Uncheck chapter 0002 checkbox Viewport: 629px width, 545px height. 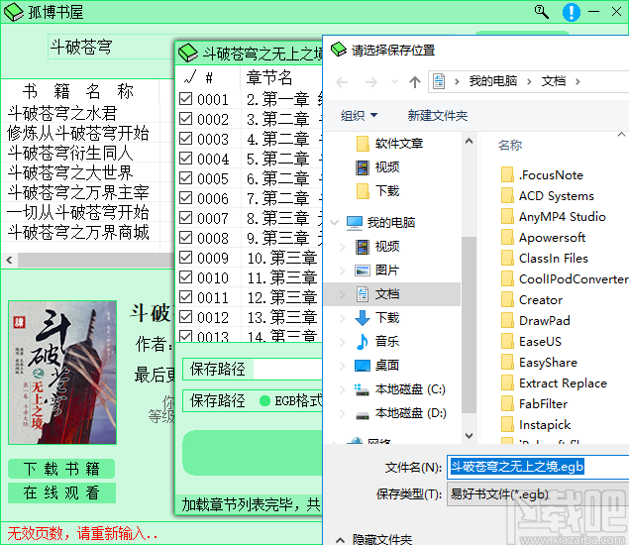(x=185, y=119)
